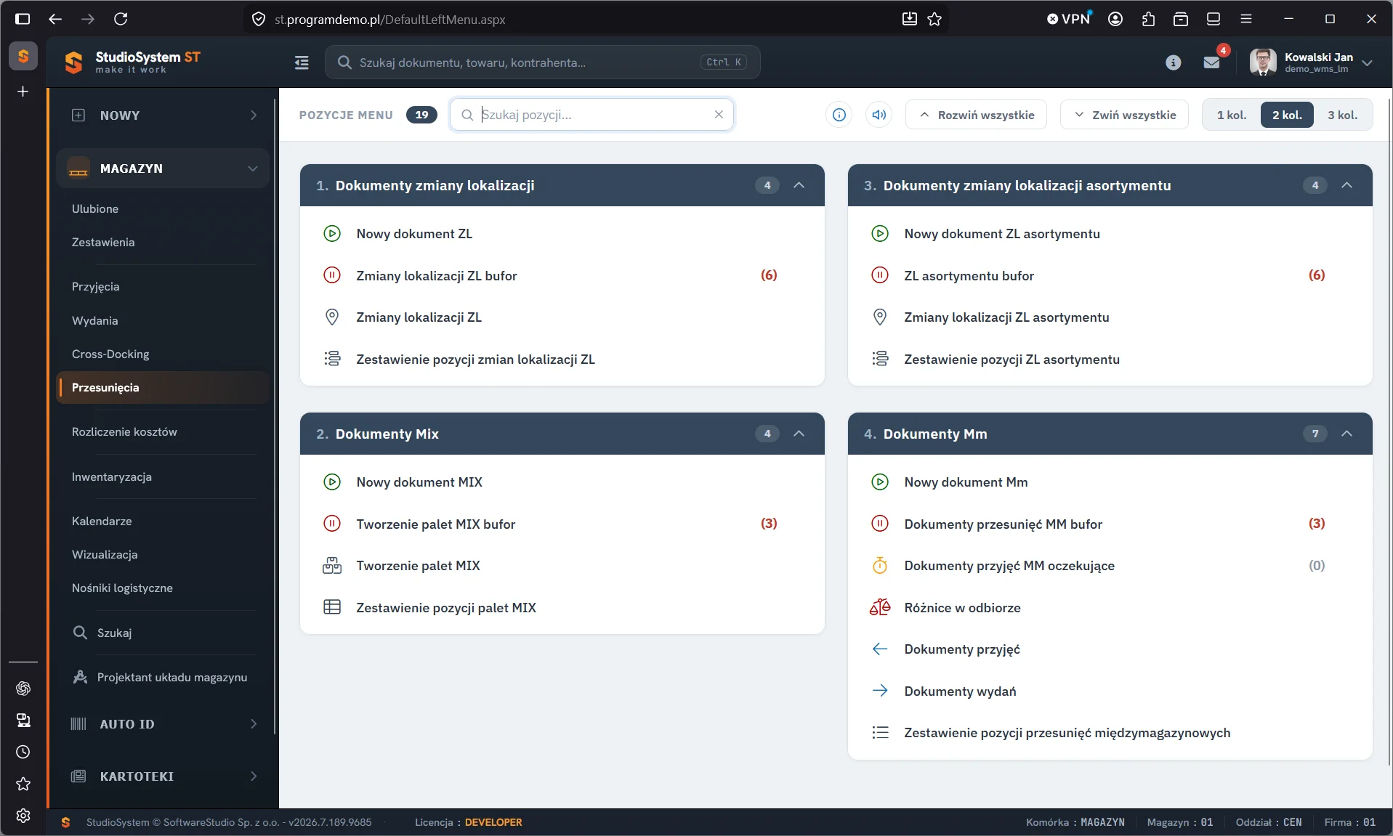Open Zestawienie pozycji palet MIX
Viewport: 1393px width, 836px height.
point(446,608)
